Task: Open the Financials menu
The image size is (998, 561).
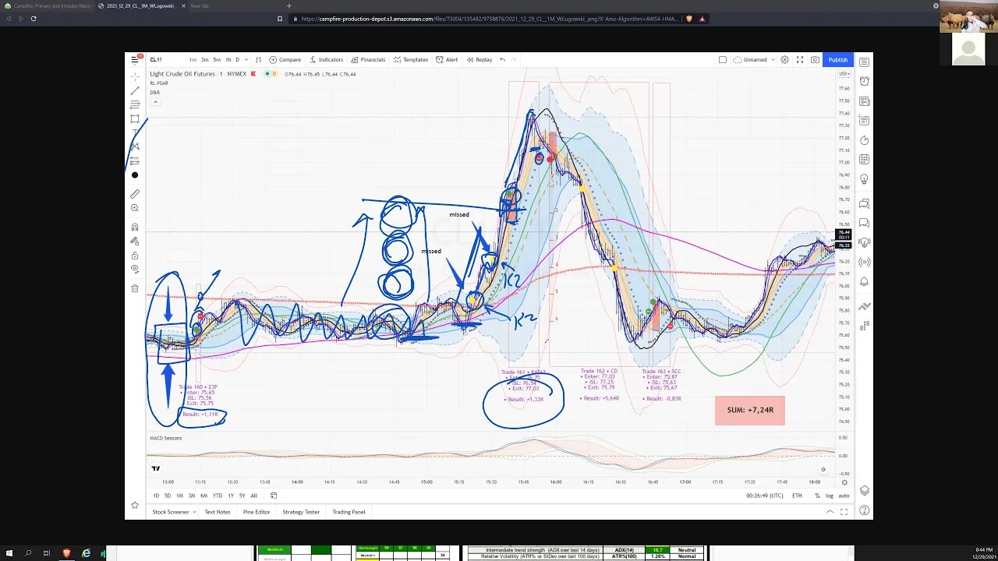Action: click(368, 59)
